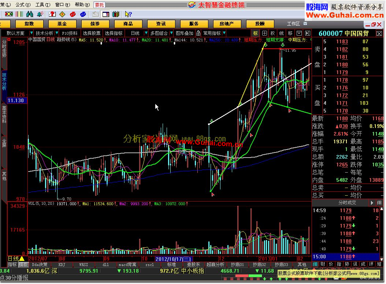Click the red star marker at chart corner

coord(9,40)
